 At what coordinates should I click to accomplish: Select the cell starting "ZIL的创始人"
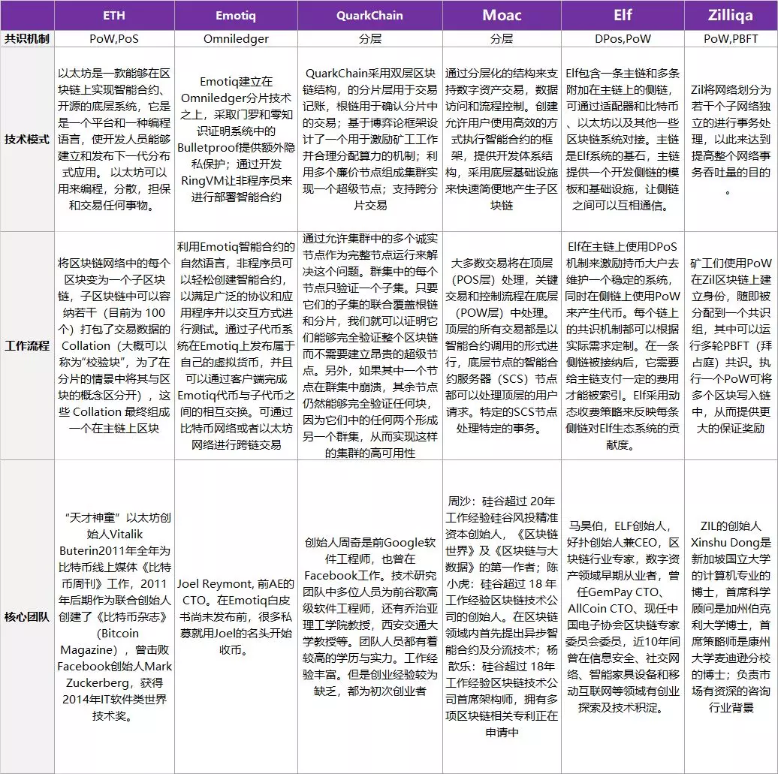(x=731, y=616)
